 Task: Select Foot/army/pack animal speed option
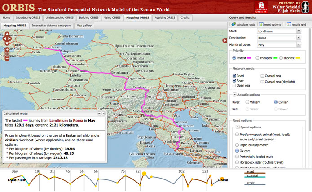(237, 135)
